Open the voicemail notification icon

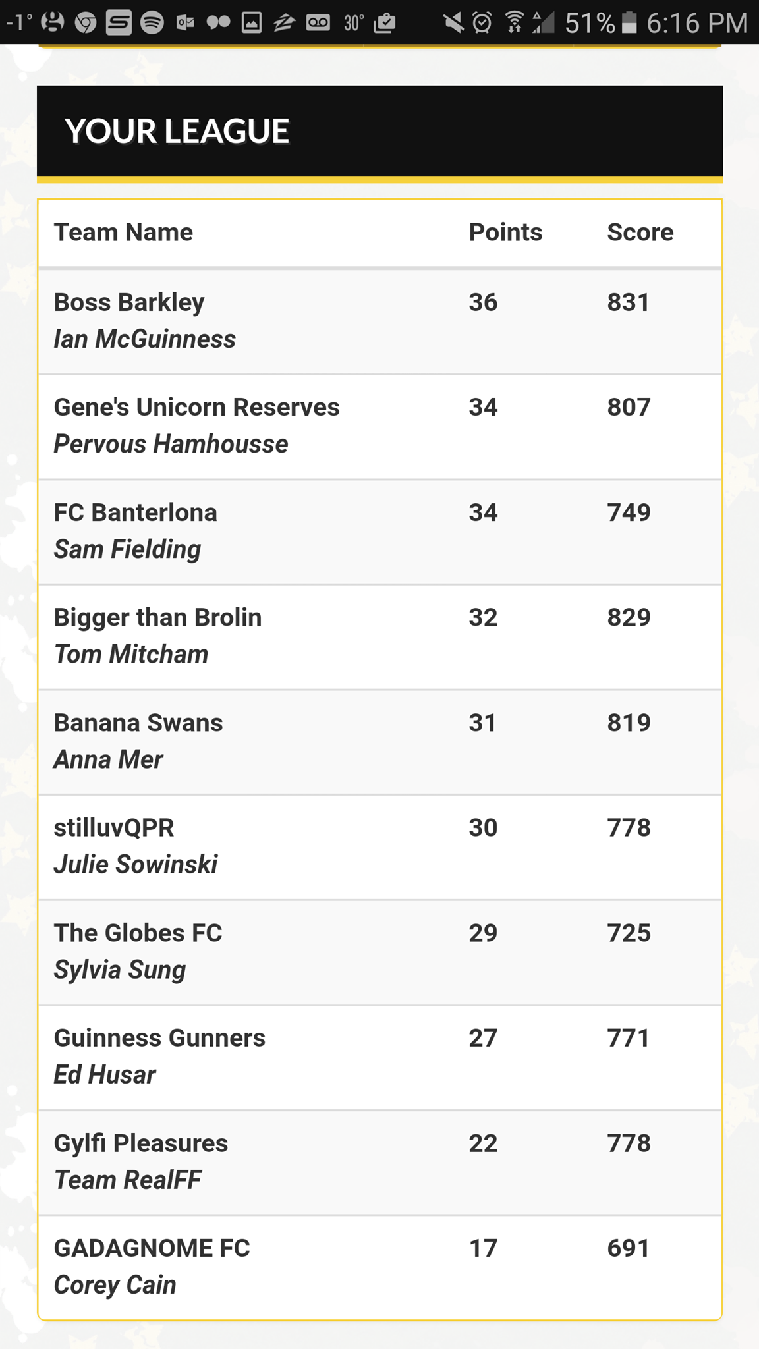(x=318, y=23)
